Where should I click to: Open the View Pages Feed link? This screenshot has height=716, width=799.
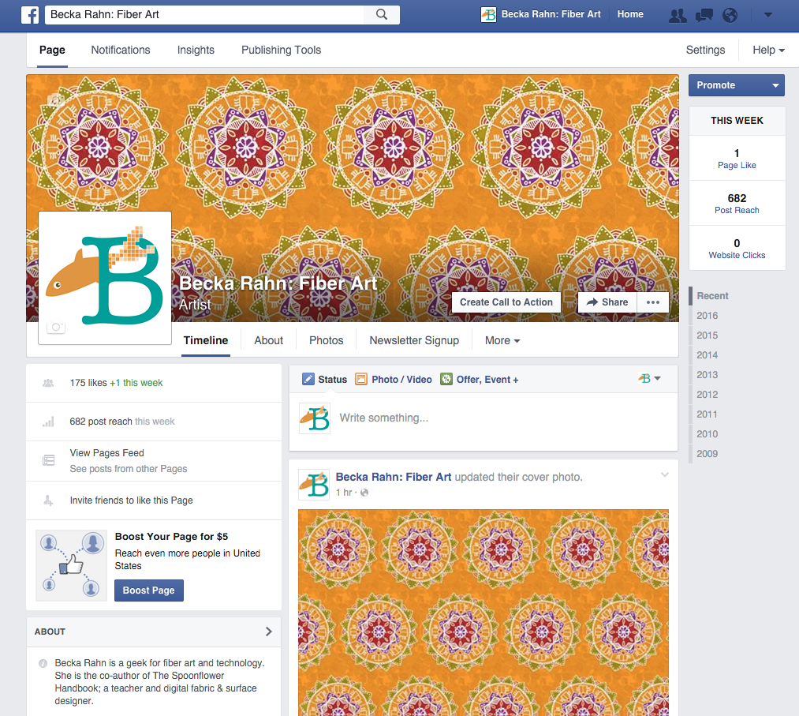[107, 453]
